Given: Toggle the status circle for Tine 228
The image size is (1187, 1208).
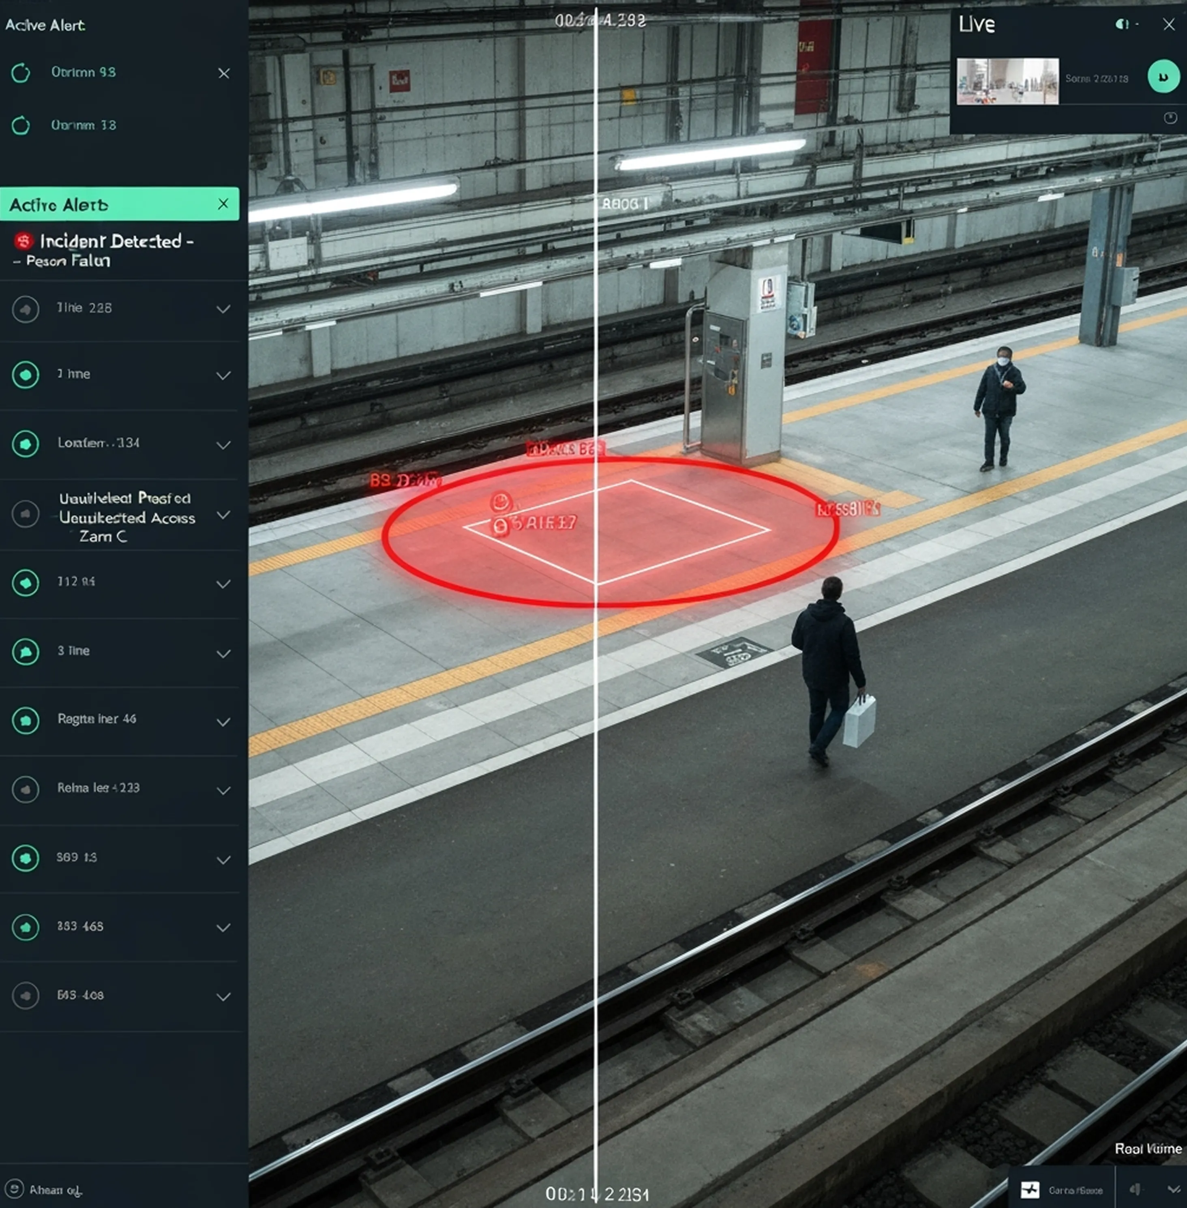Looking at the screenshot, I should [26, 309].
